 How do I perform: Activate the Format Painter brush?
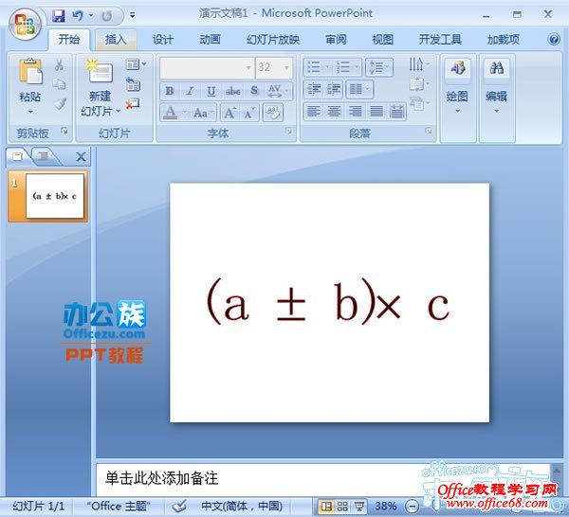[60, 103]
